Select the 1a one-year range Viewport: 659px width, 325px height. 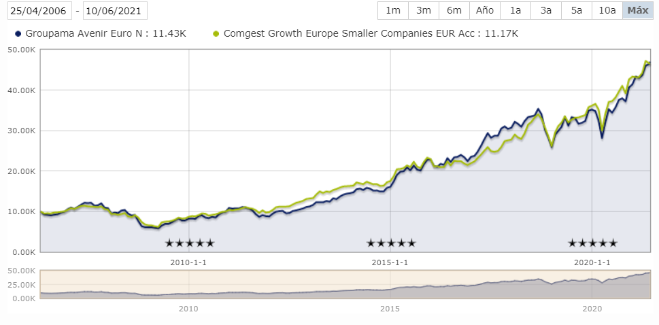[516, 11]
